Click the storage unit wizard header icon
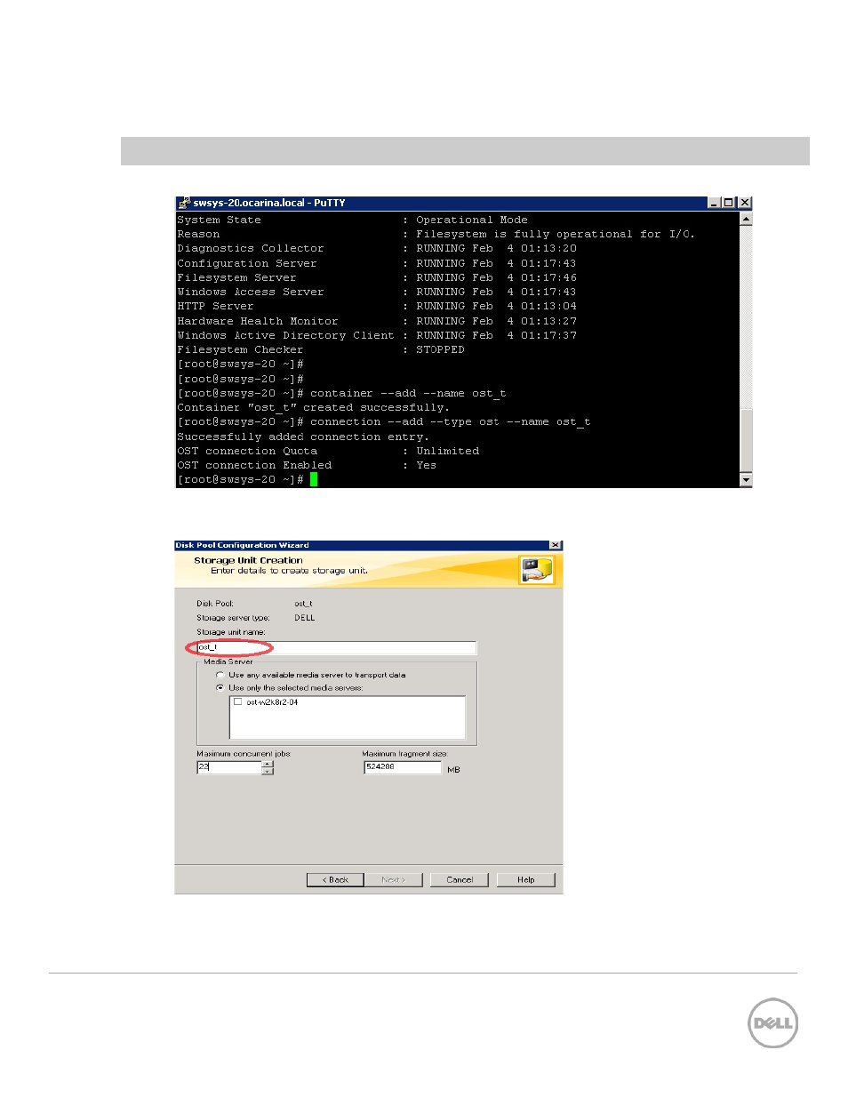This screenshot has height=1098, width=848. pos(536,570)
